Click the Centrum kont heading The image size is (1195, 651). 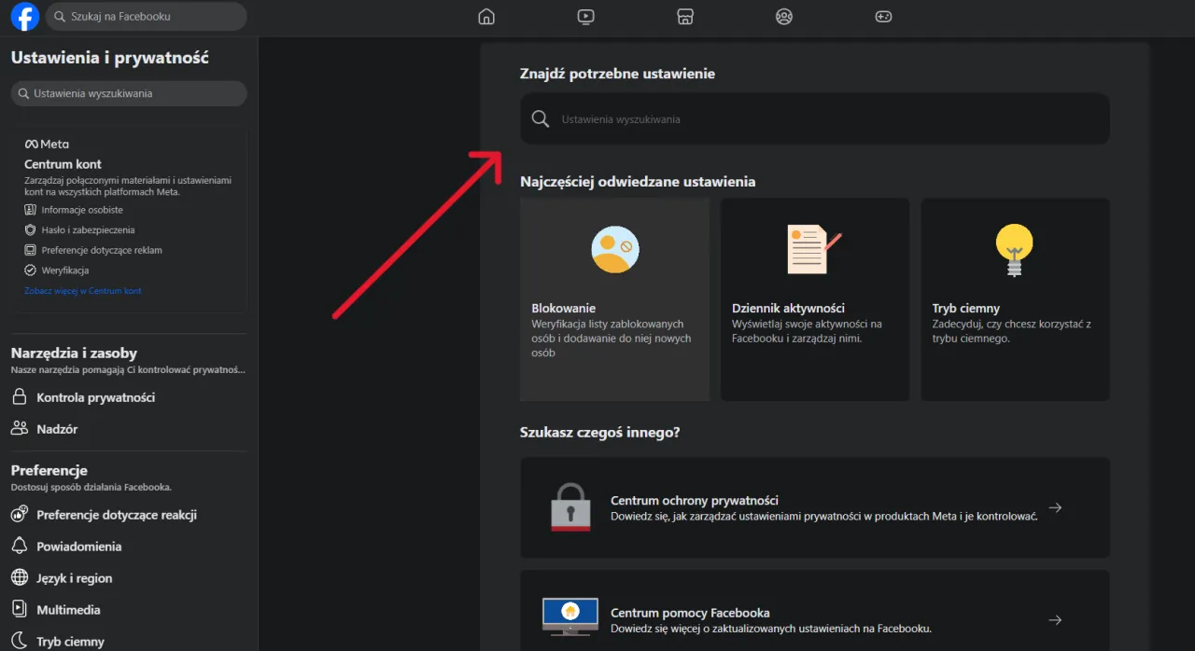point(63,164)
